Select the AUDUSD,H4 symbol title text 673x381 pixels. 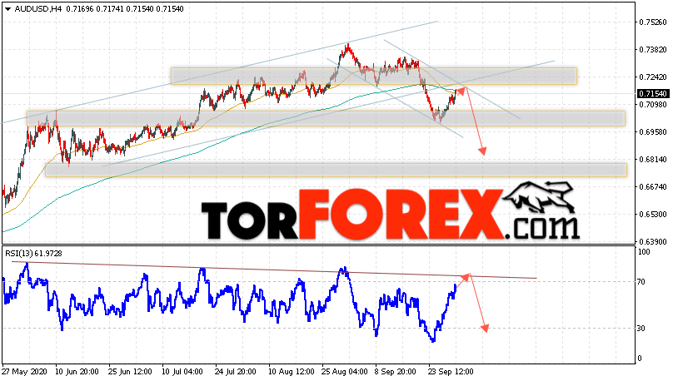(x=38, y=8)
